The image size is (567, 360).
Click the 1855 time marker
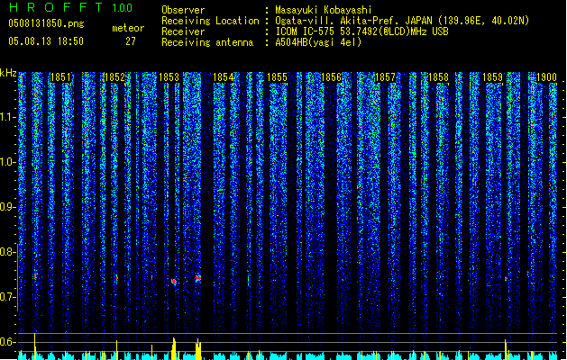click(x=277, y=76)
